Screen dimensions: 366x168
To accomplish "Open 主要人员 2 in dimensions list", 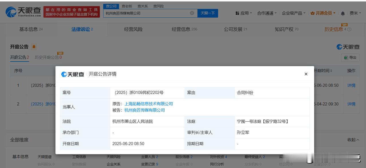I will (x=149, y=157).
